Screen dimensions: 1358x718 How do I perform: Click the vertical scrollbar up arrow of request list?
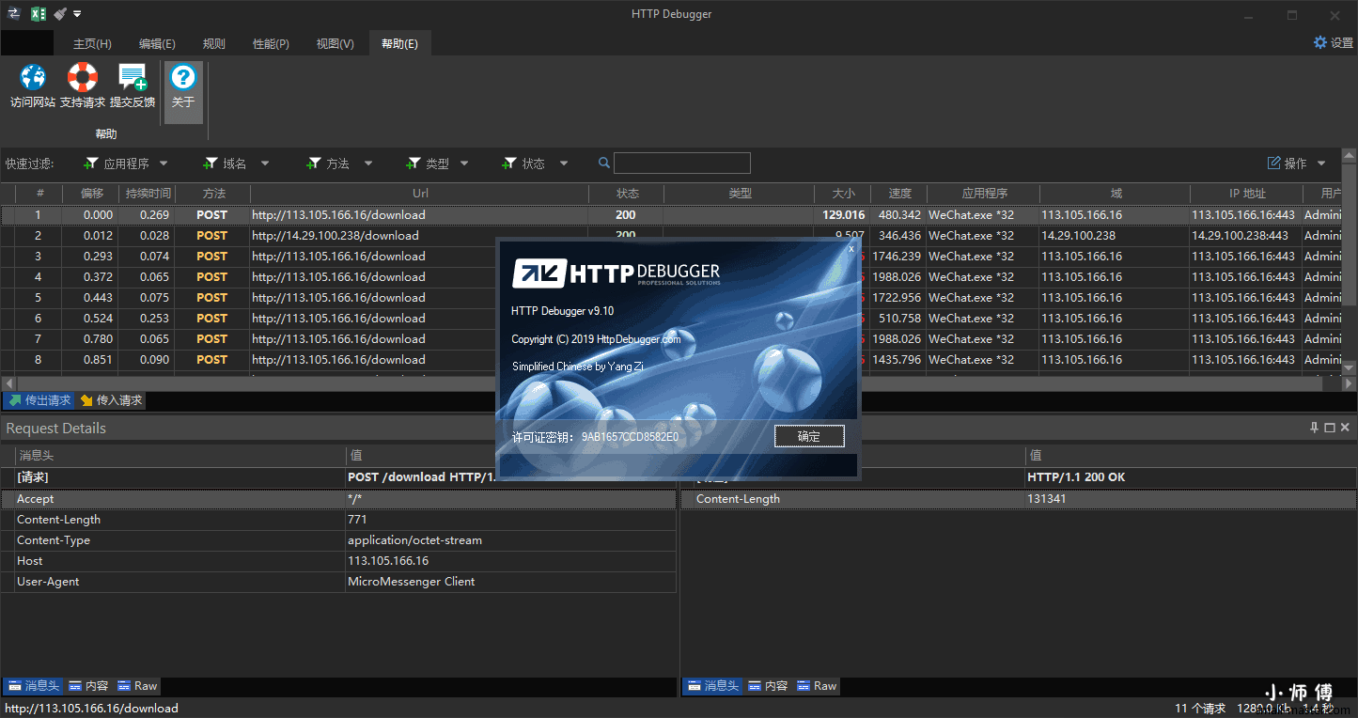coord(1350,156)
